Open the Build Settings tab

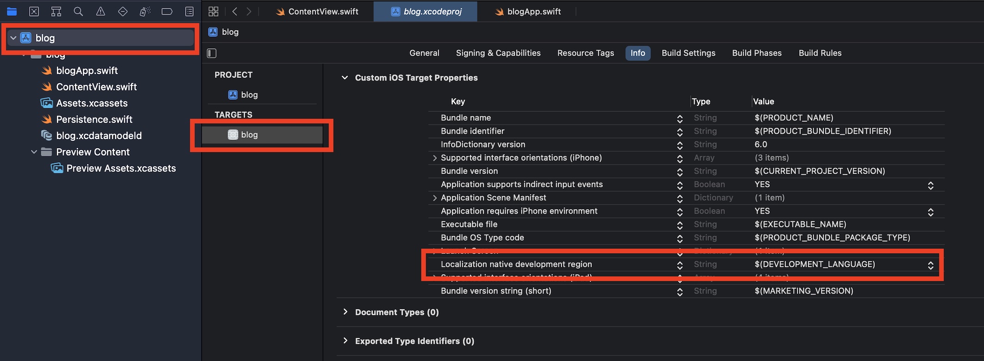click(x=689, y=53)
